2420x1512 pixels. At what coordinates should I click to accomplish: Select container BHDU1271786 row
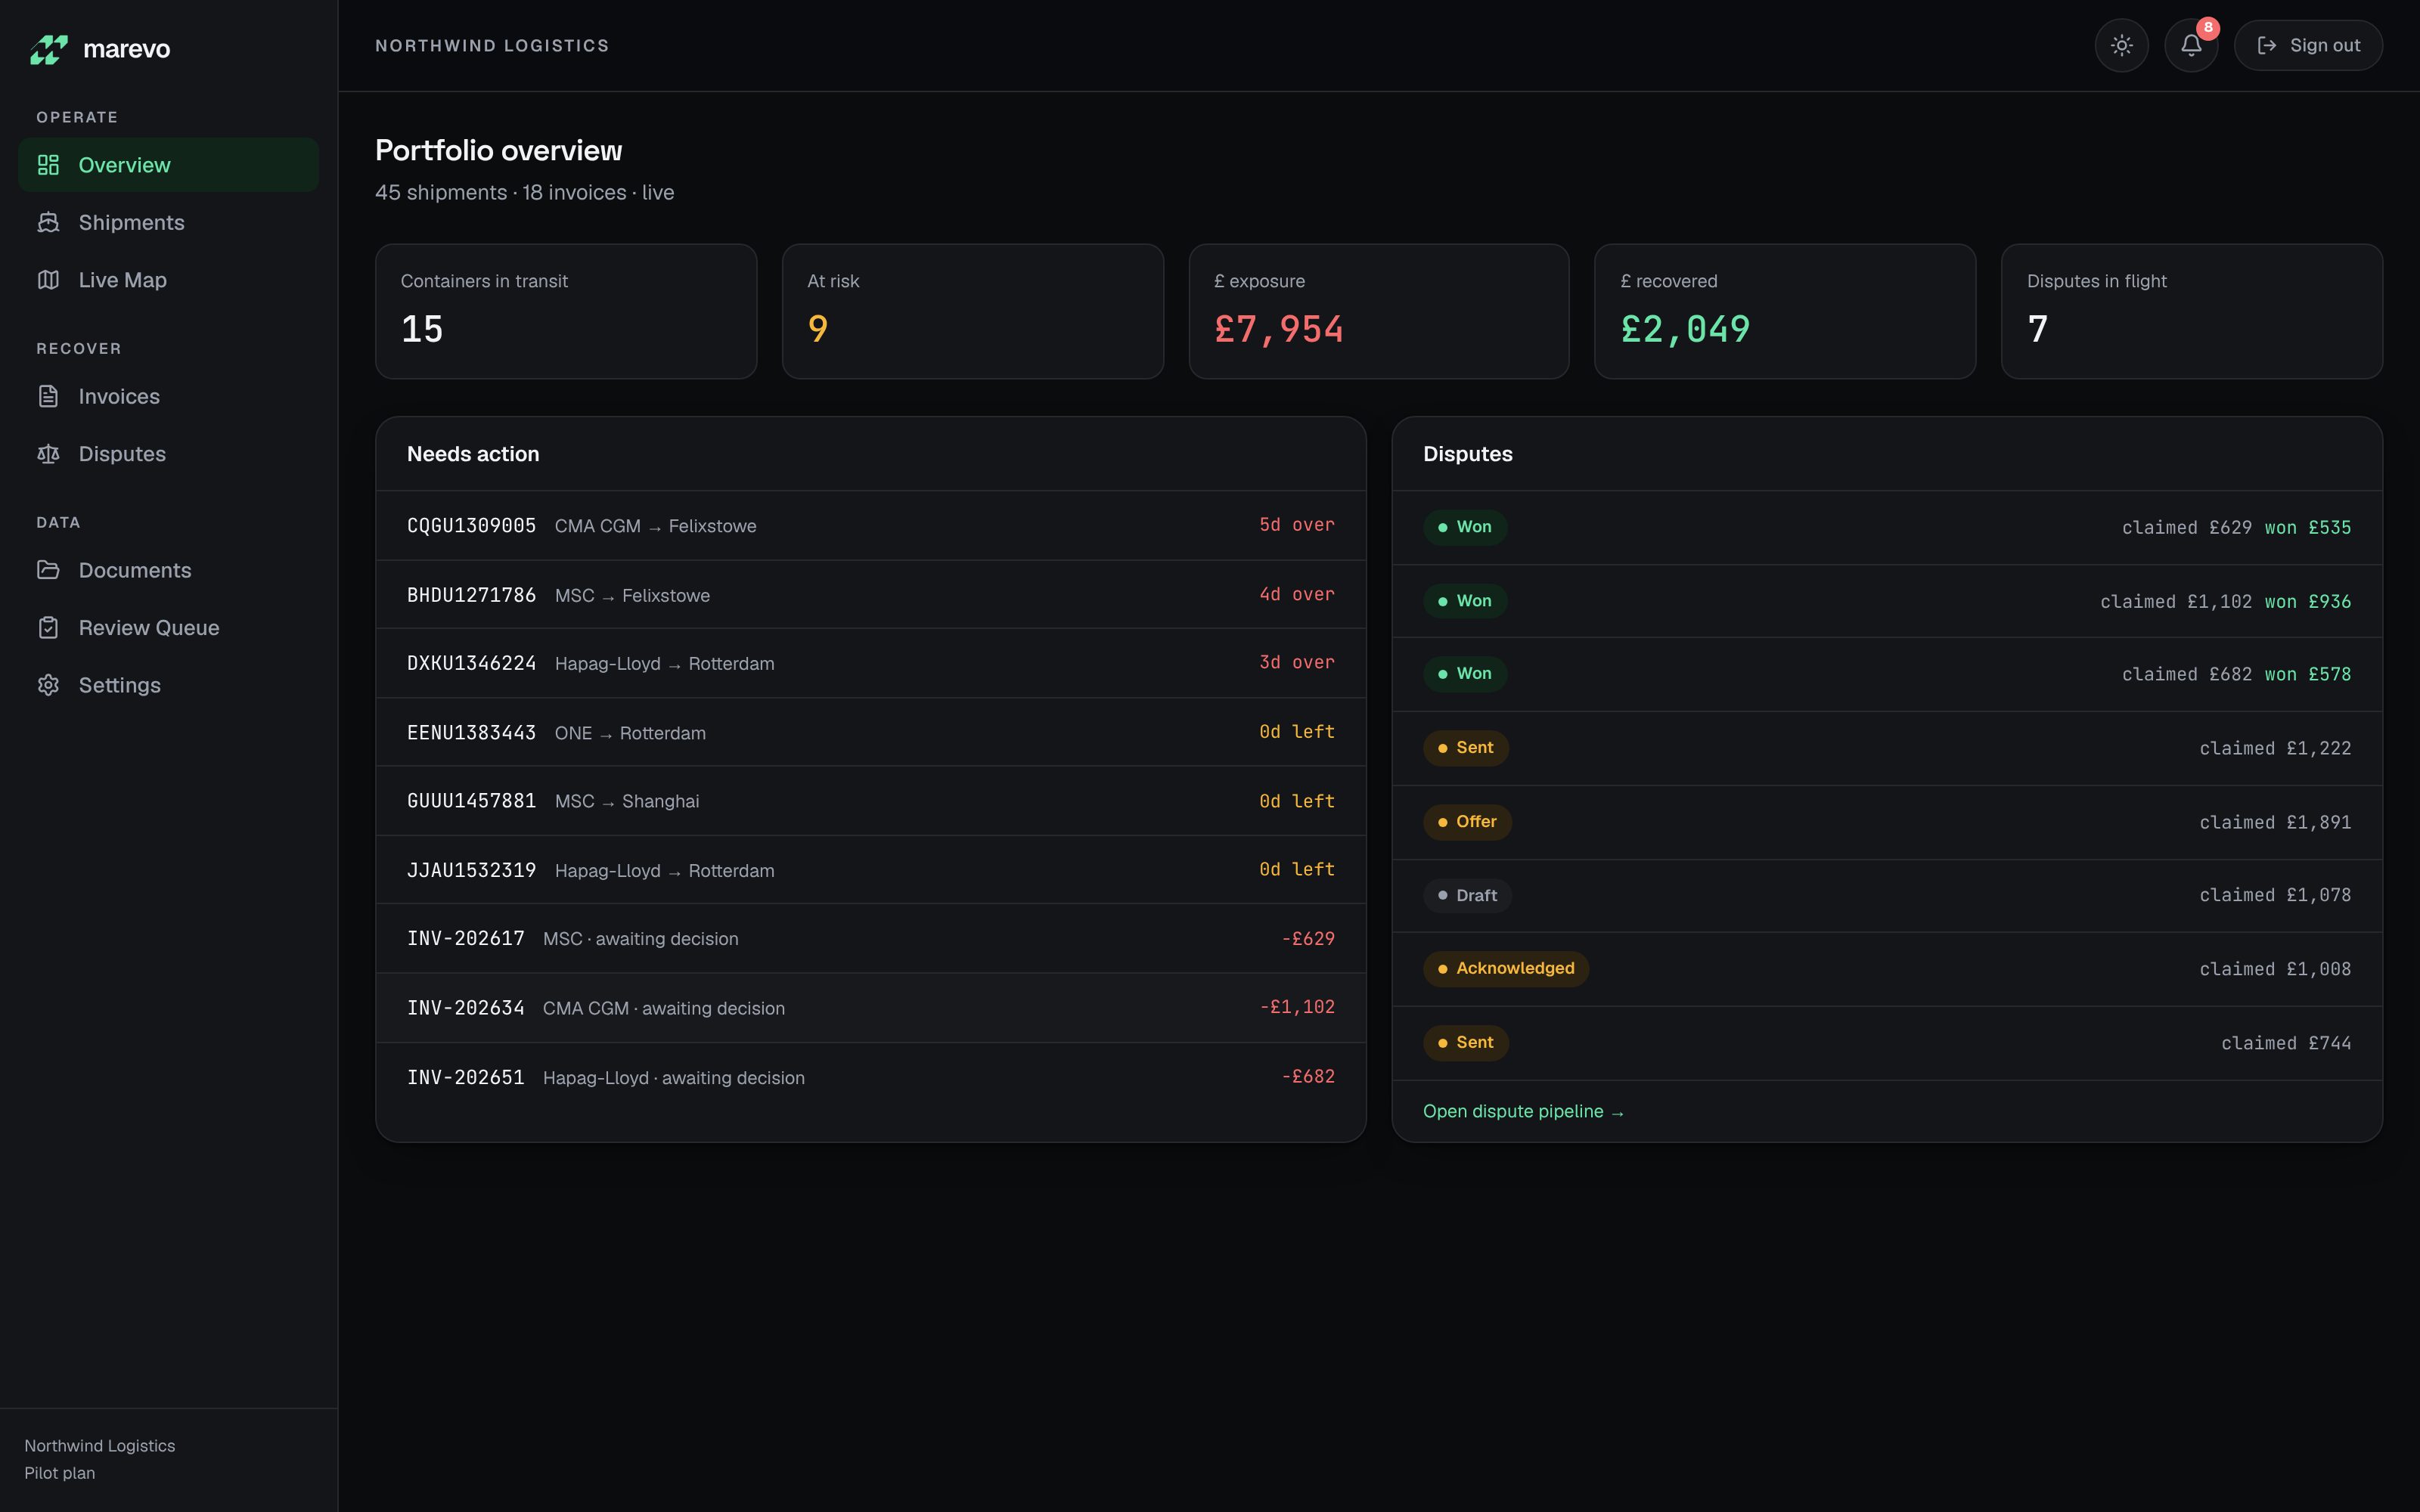pos(870,594)
